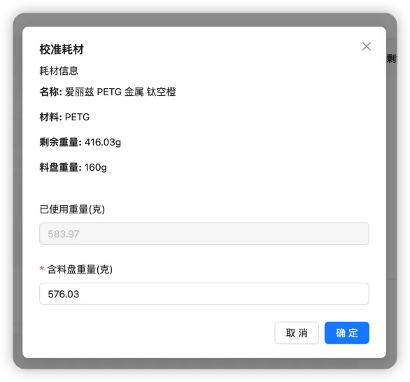Click the spool weight value 160g
410x382 pixels.
[x=96, y=167]
